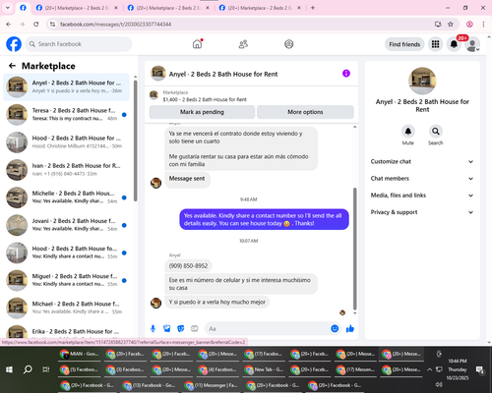Open Ivan conversation in list
Viewport: 492px width, 393px height.
click(x=66, y=170)
